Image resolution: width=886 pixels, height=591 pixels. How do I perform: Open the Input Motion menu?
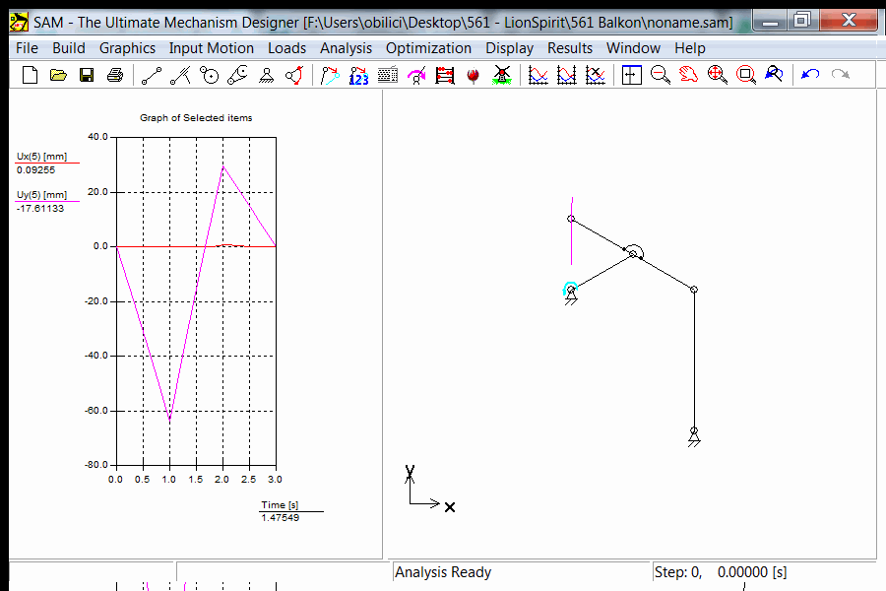pyautogui.click(x=211, y=47)
